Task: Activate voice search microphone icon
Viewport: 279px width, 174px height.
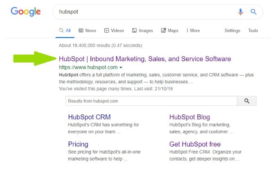Action: click(241, 12)
